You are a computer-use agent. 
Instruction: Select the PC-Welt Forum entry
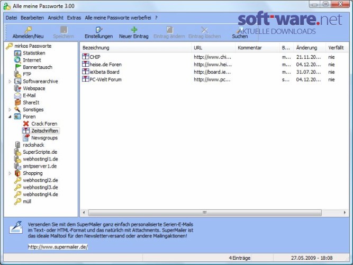[x=214, y=79]
